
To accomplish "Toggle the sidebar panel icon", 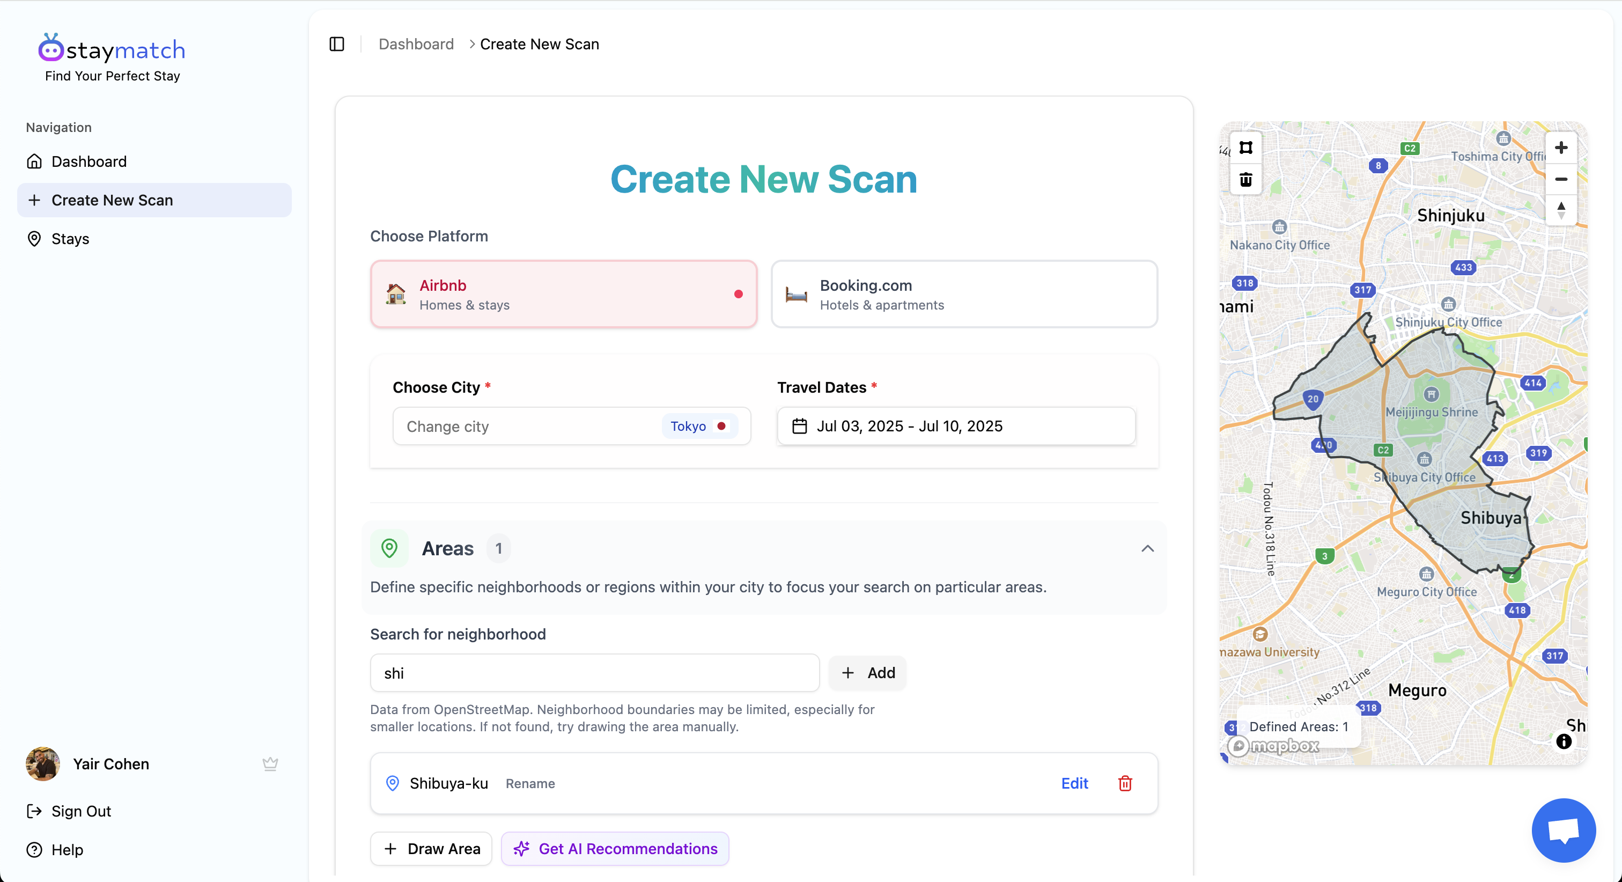I will 337,44.
